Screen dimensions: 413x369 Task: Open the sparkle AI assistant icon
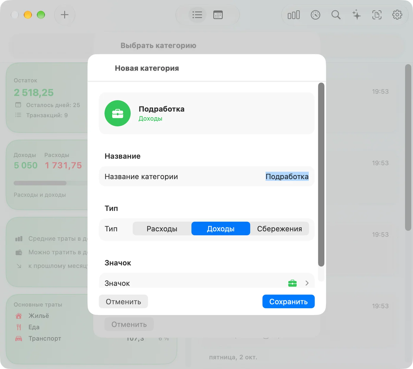pyautogui.click(x=356, y=15)
